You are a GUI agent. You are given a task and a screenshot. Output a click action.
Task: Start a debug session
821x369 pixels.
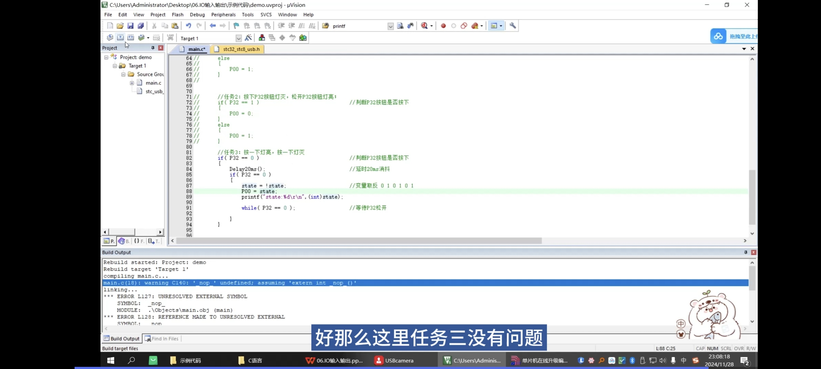point(425,26)
